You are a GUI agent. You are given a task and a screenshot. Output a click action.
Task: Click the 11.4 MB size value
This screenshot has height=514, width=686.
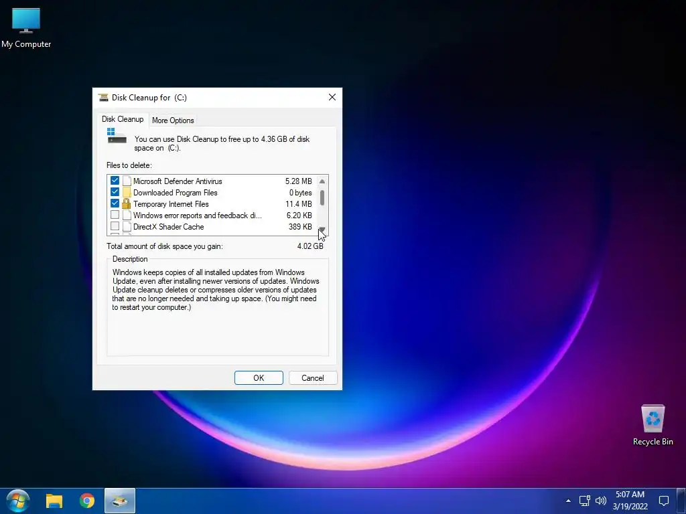(298, 203)
